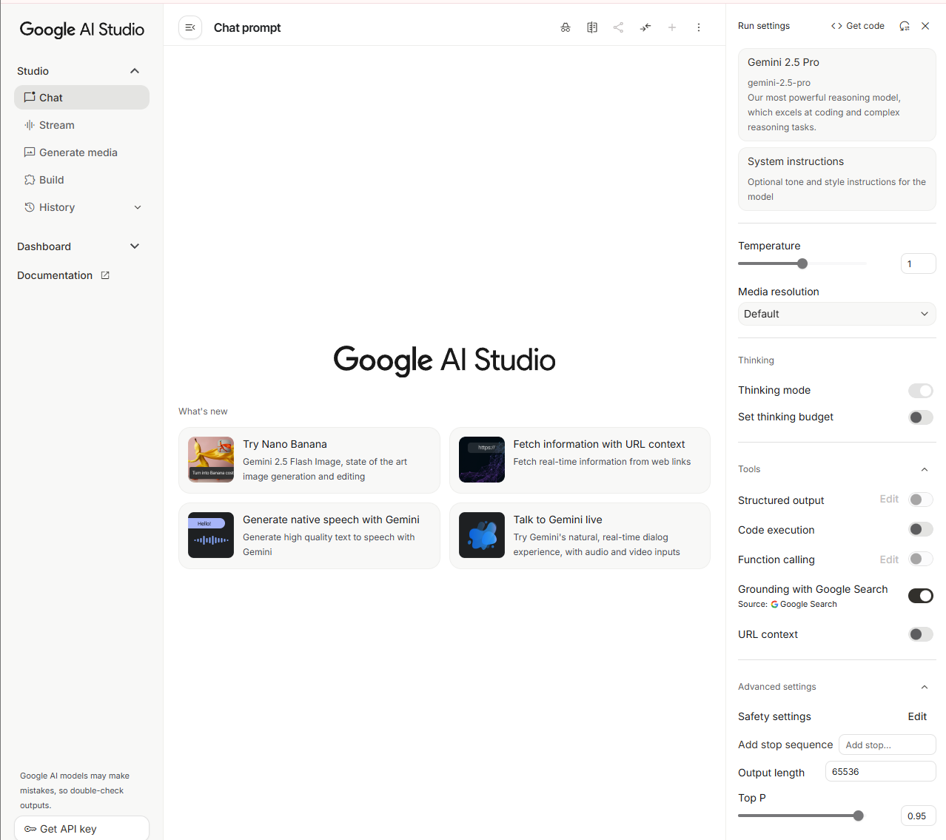Screen dimensions: 946x840
Task: Open the Try Nano Banana card
Action: pyautogui.click(x=309, y=460)
